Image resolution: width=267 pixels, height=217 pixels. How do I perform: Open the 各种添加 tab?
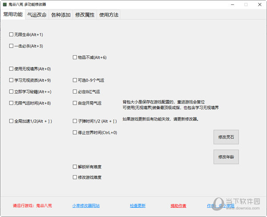(x=61, y=15)
